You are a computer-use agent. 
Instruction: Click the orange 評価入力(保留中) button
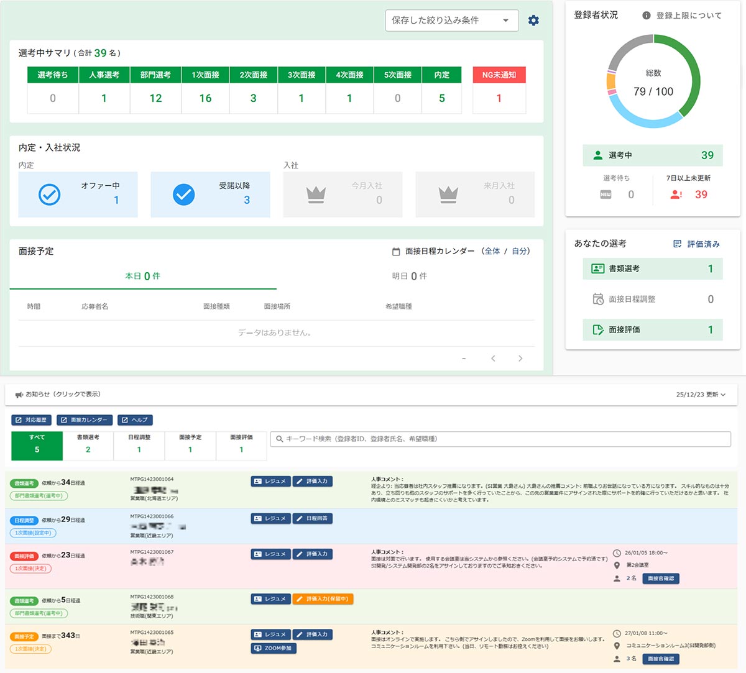323,598
